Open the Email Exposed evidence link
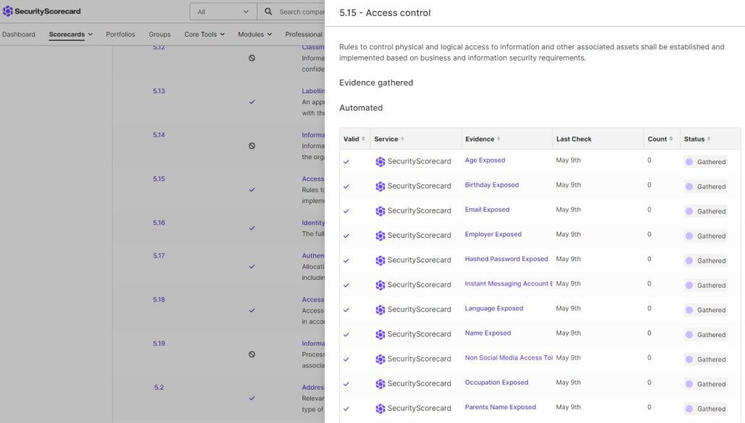This screenshot has width=745, height=423. pyautogui.click(x=487, y=210)
